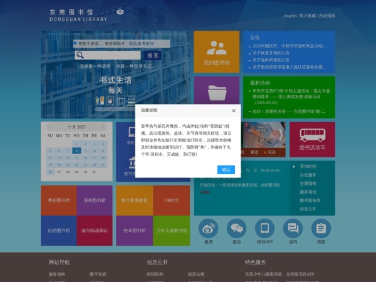Select date 15 in the calendar

[x=76, y=158]
